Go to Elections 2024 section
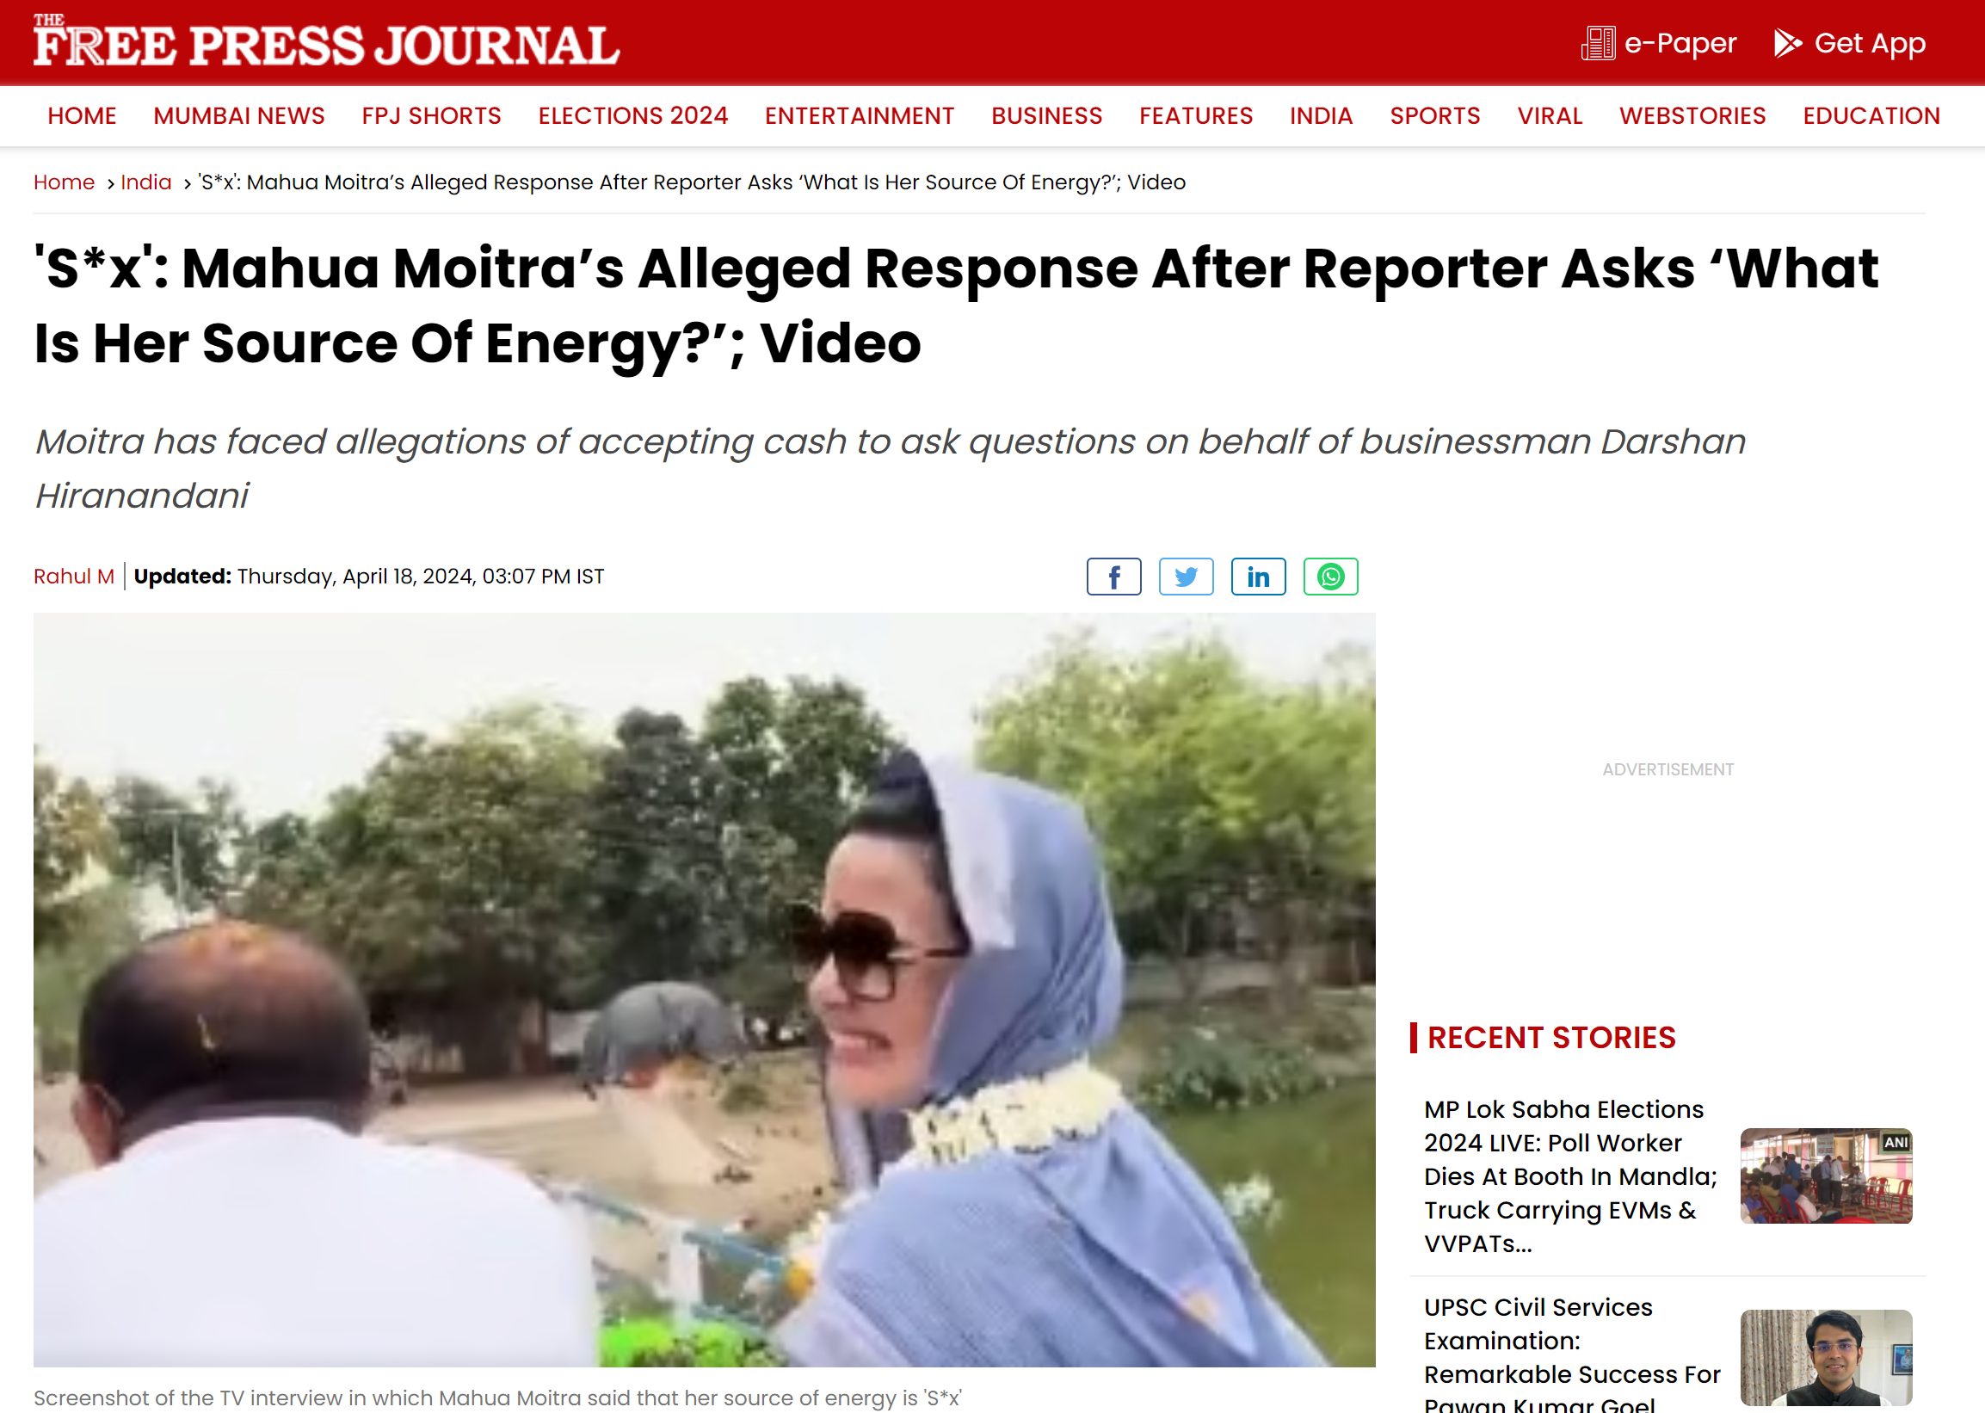The height and width of the screenshot is (1413, 1985). [632, 115]
